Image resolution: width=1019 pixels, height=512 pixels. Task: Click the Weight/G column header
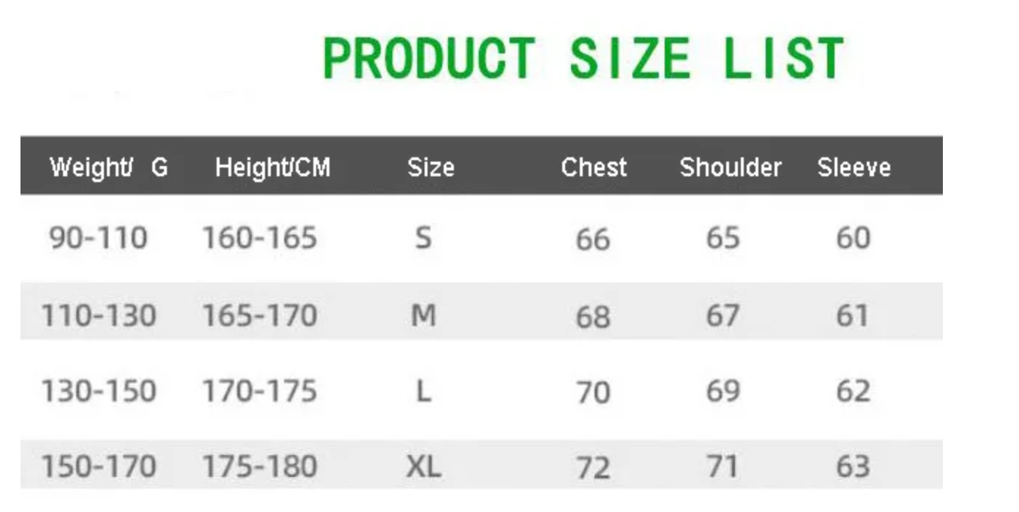[108, 167]
